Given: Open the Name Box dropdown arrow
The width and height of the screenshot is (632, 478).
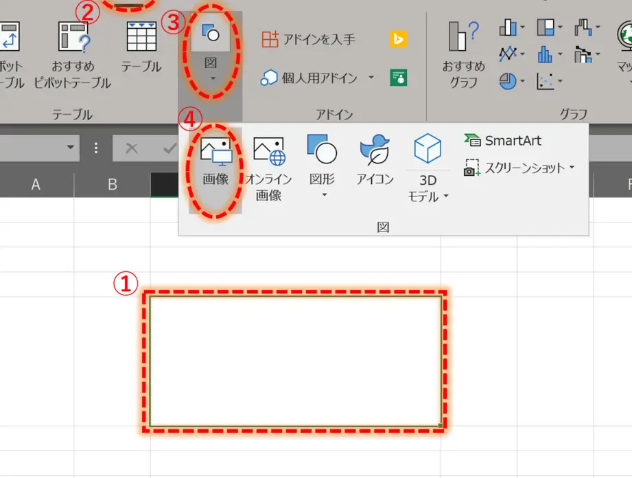Looking at the screenshot, I should click(71, 148).
